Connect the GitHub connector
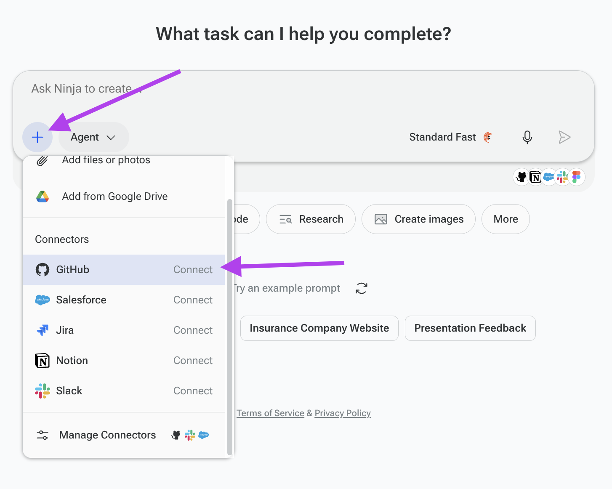The width and height of the screenshot is (612, 489). [193, 270]
